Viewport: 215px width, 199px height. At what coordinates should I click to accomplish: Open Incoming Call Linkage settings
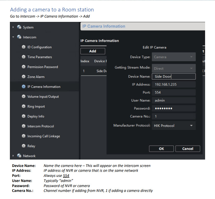click(x=44, y=136)
